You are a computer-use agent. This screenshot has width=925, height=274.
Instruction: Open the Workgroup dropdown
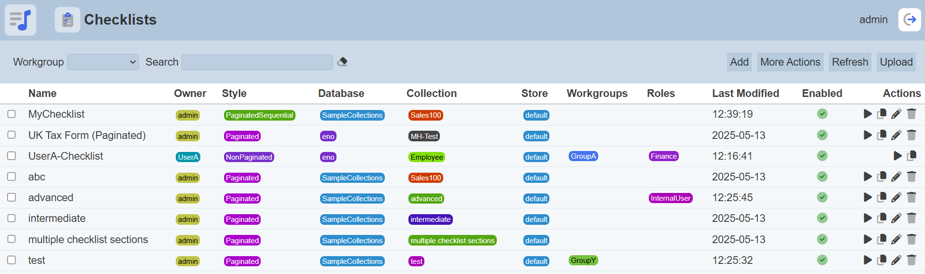(103, 62)
